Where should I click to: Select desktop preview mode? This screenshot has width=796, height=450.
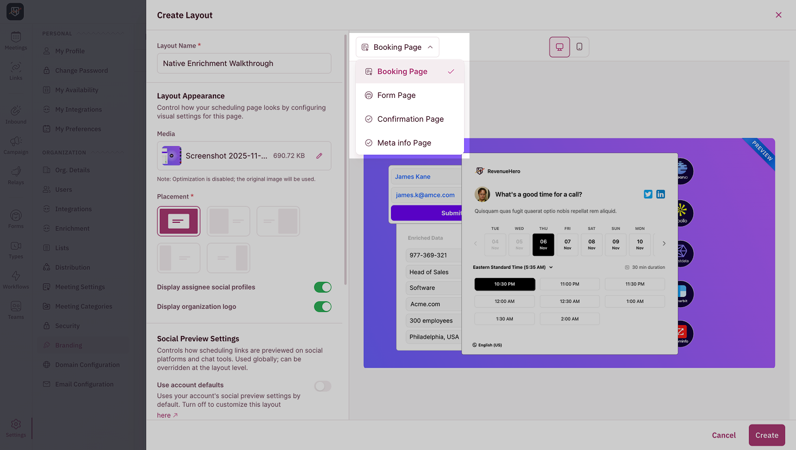(559, 47)
